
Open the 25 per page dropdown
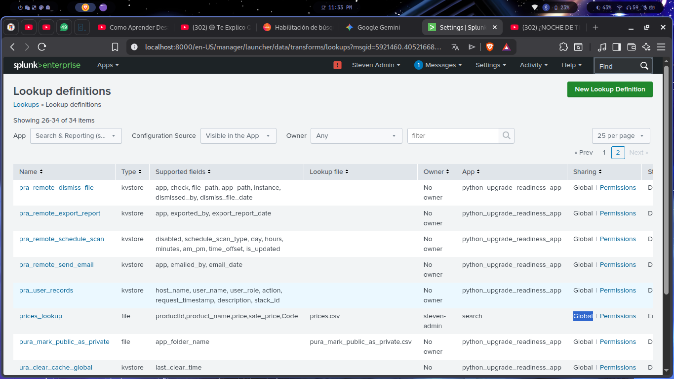pyautogui.click(x=621, y=135)
